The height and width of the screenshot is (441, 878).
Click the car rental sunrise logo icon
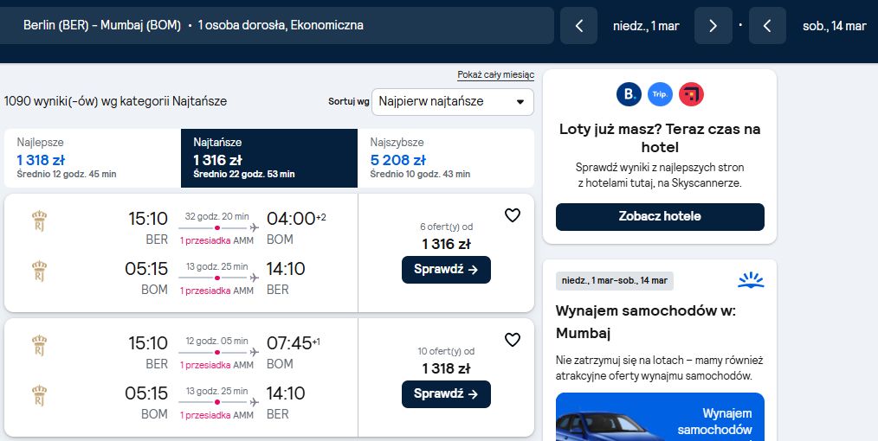(751, 280)
